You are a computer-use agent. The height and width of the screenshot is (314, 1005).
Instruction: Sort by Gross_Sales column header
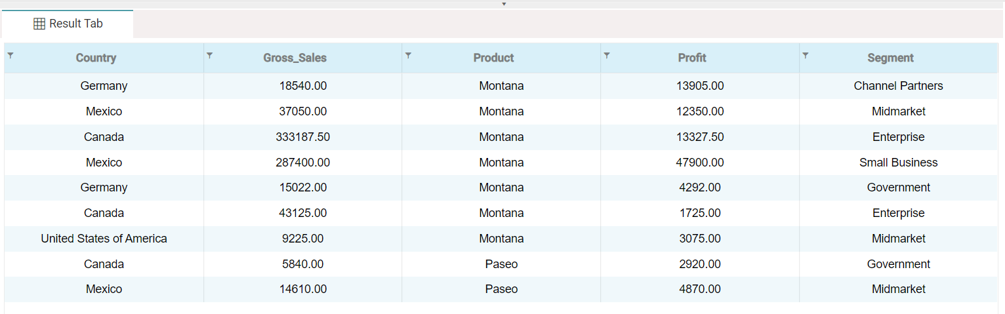coord(295,58)
